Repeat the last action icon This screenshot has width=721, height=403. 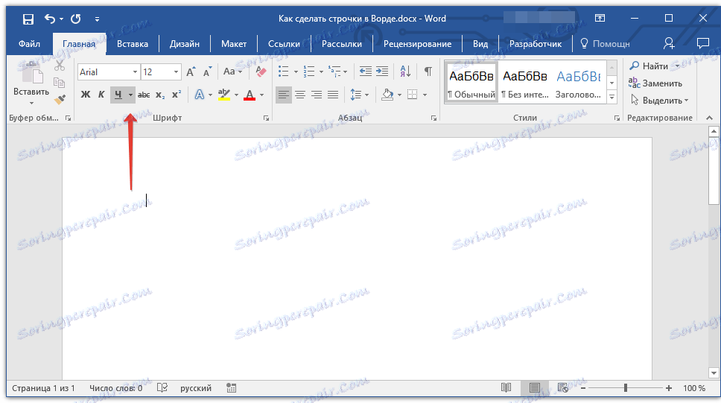coord(76,19)
